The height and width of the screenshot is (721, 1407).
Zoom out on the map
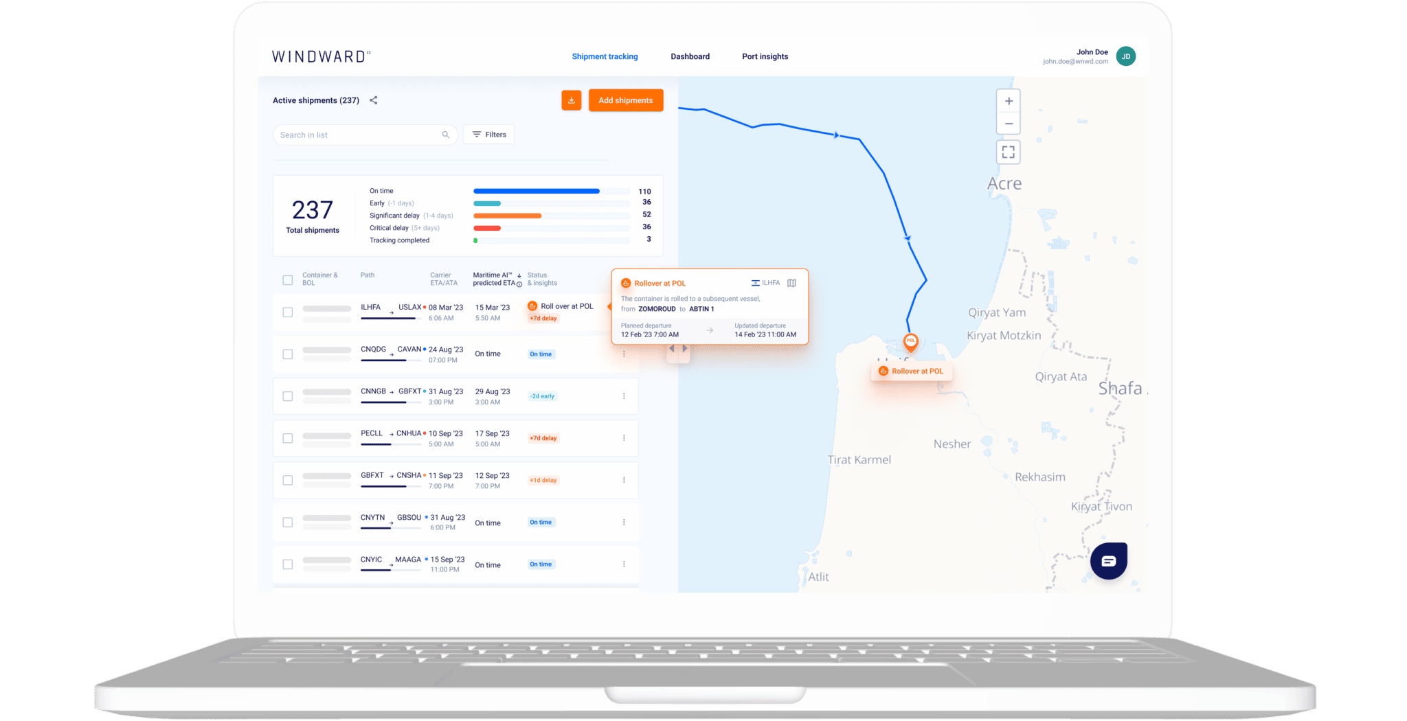click(x=1008, y=124)
